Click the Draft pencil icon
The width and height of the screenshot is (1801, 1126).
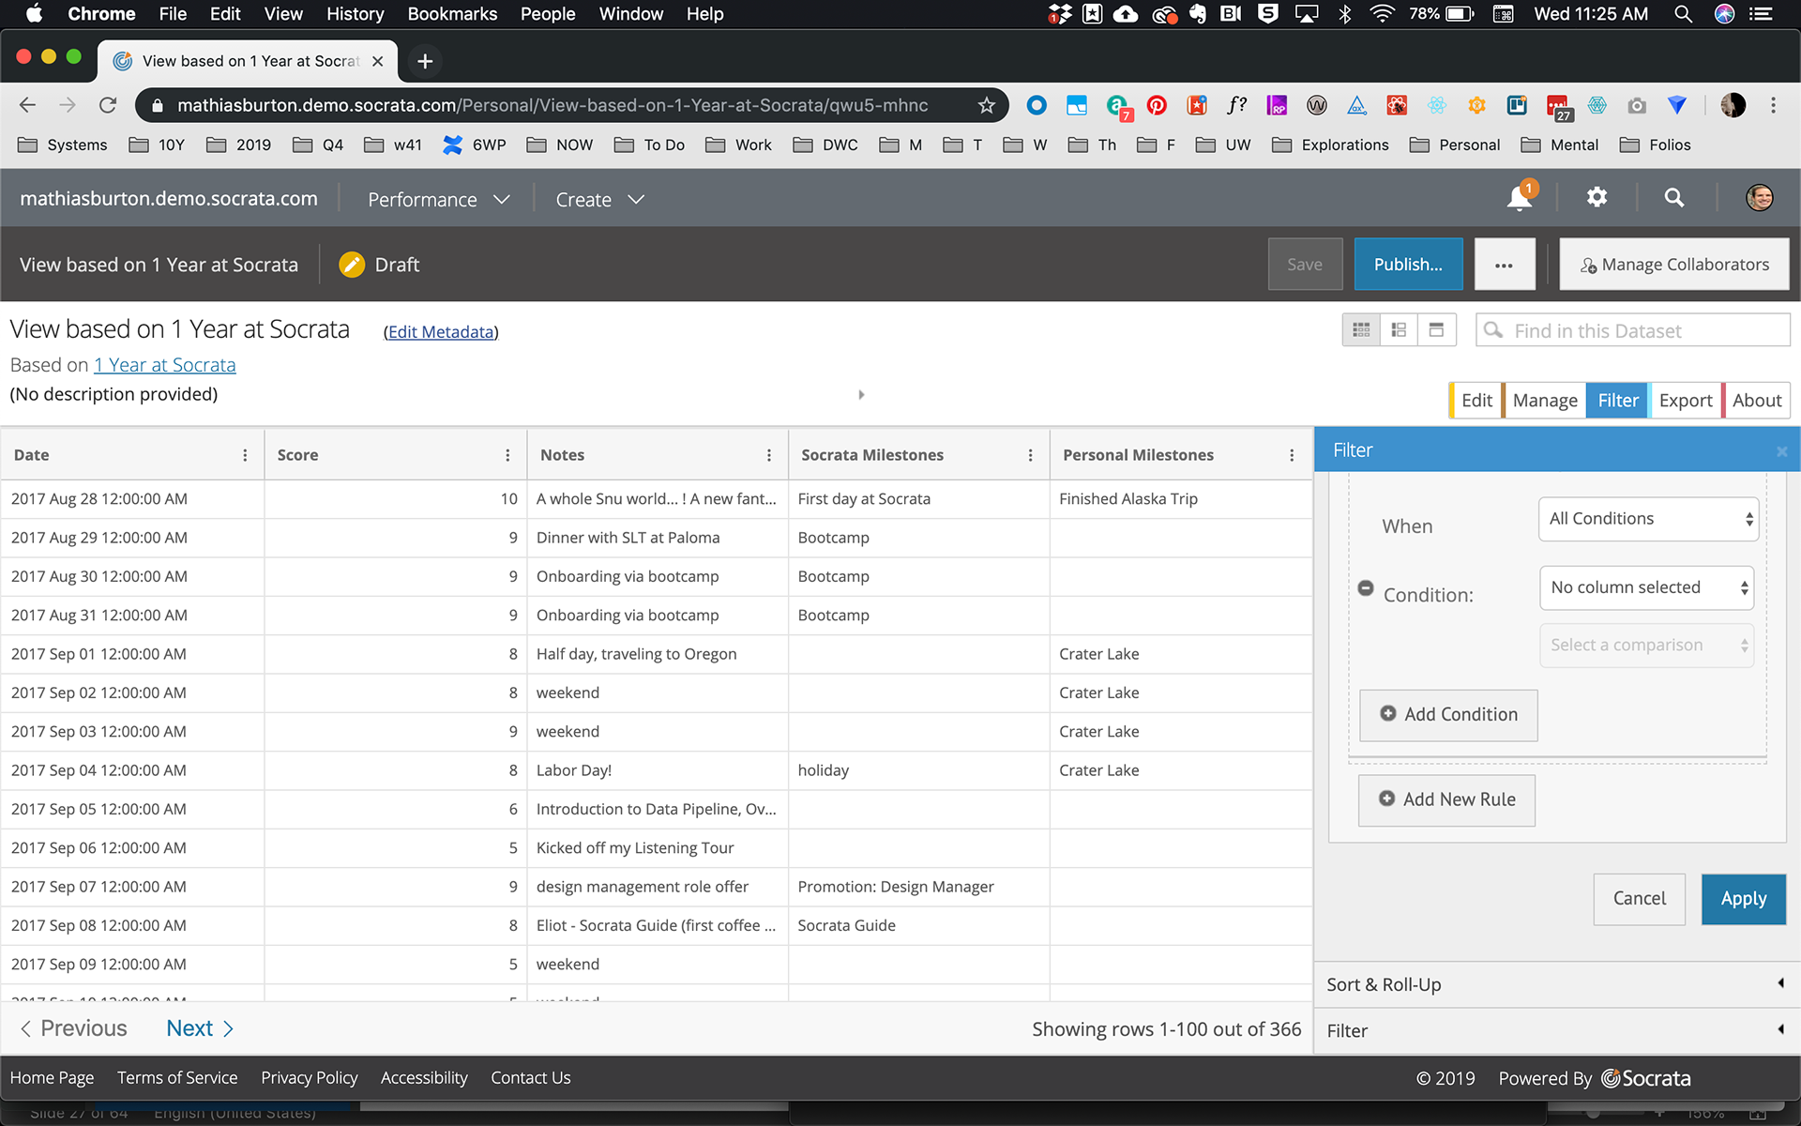(x=352, y=265)
